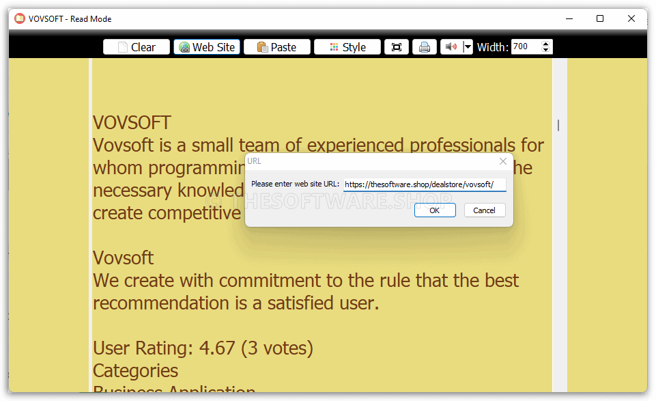Click the 'Vovsoft' subheading above 'We create'
This screenshot has height=401, width=656.
[x=124, y=258]
